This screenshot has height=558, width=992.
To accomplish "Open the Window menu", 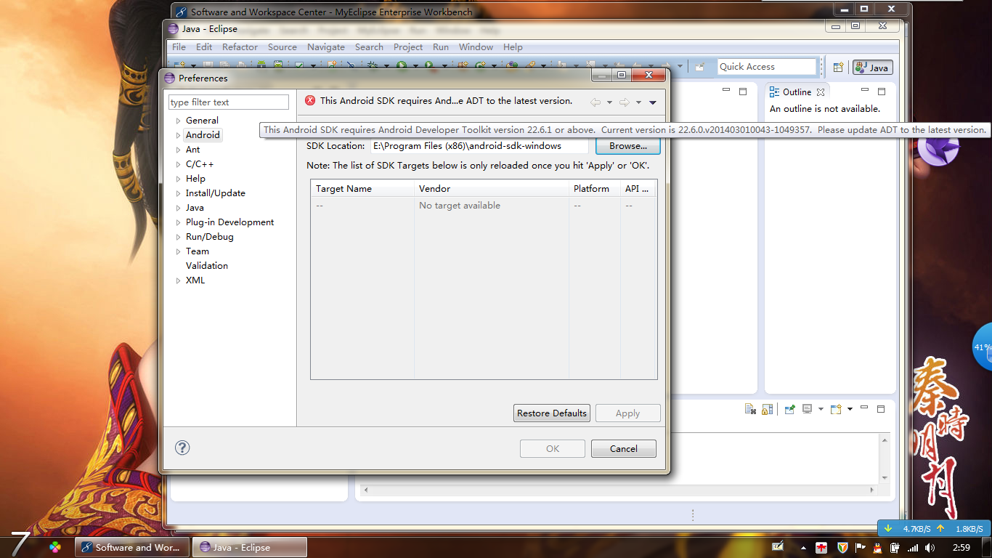I will (476, 46).
